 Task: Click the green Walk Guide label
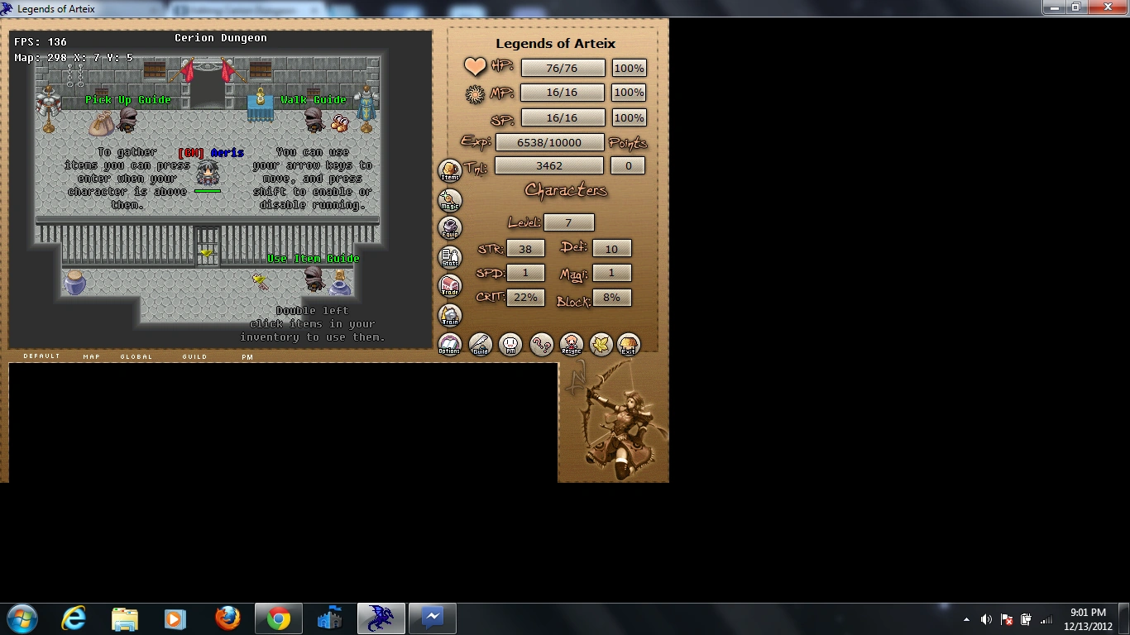(314, 100)
